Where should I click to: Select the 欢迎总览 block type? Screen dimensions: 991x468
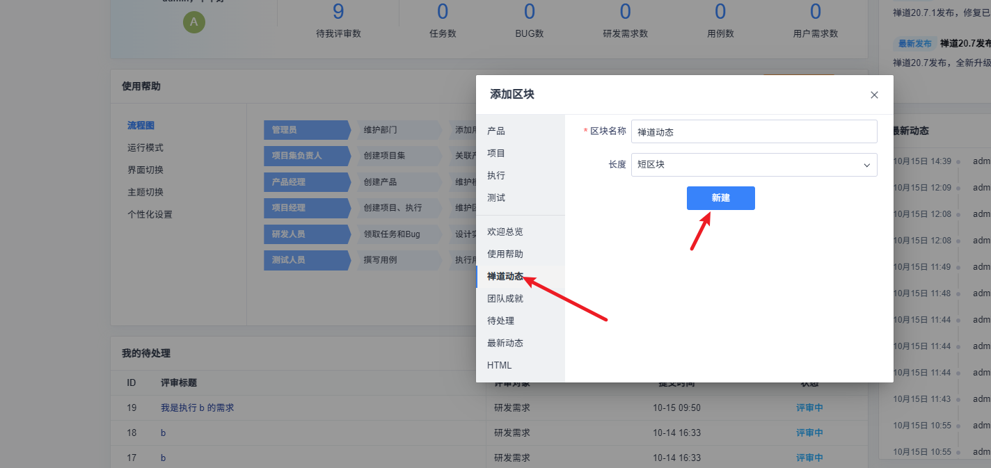click(505, 232)
